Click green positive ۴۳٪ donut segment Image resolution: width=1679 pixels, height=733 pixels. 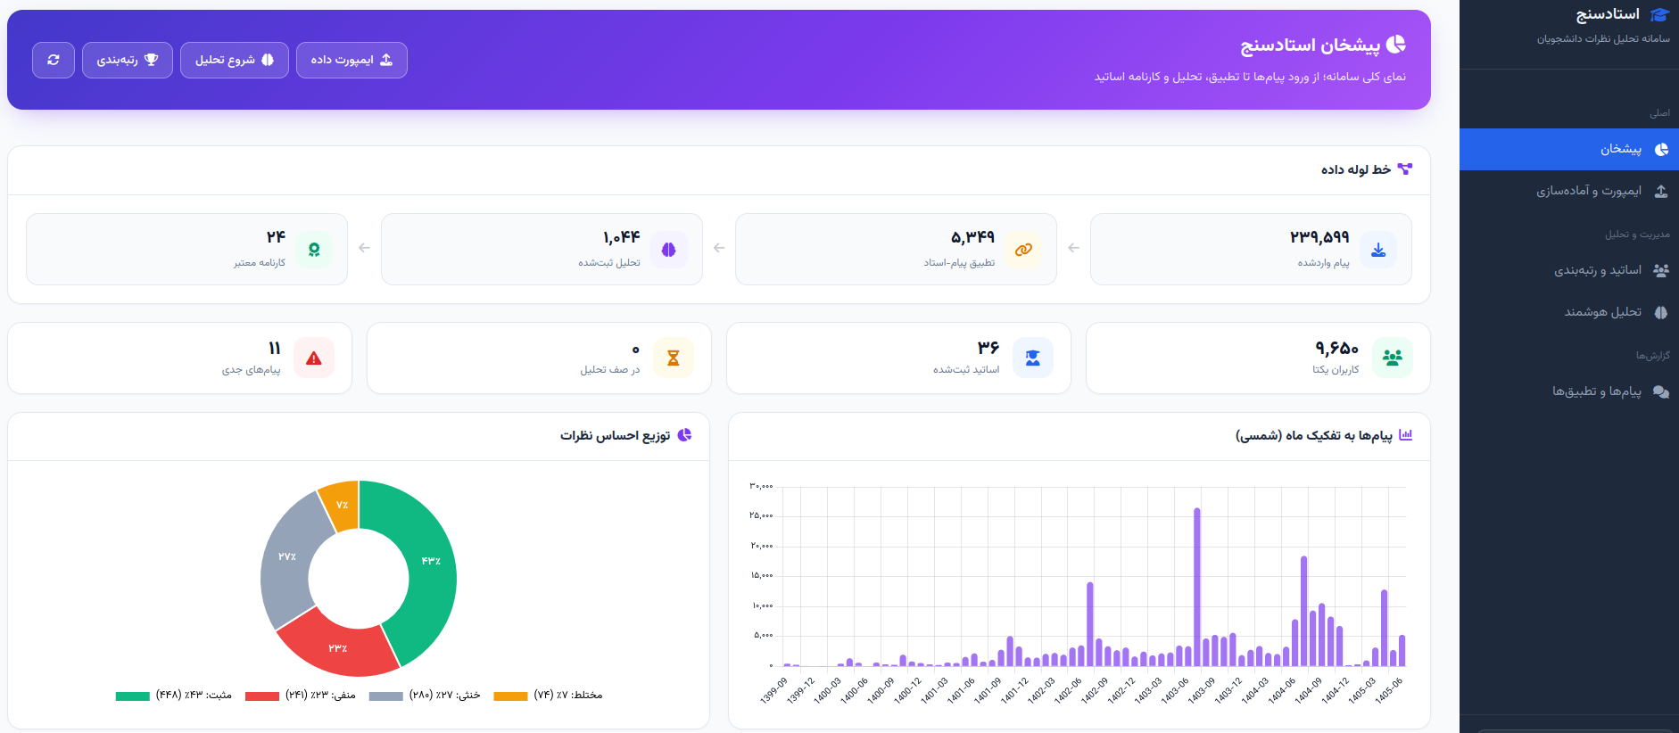tap(431, 562)
